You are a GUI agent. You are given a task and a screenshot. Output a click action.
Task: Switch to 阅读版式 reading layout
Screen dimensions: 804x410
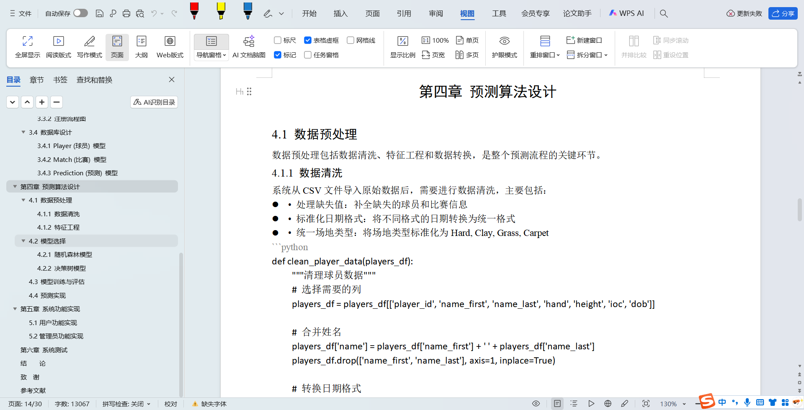pos(59,47)
